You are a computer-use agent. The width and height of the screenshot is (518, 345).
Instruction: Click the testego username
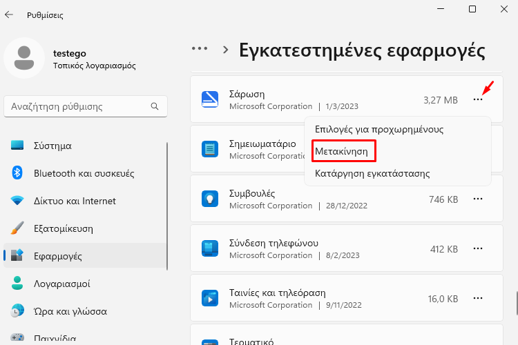[70, 53]
